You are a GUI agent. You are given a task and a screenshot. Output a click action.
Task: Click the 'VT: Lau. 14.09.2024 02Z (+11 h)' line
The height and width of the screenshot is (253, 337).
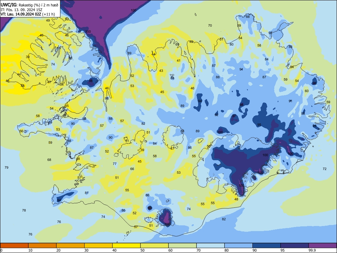[28, 14]
